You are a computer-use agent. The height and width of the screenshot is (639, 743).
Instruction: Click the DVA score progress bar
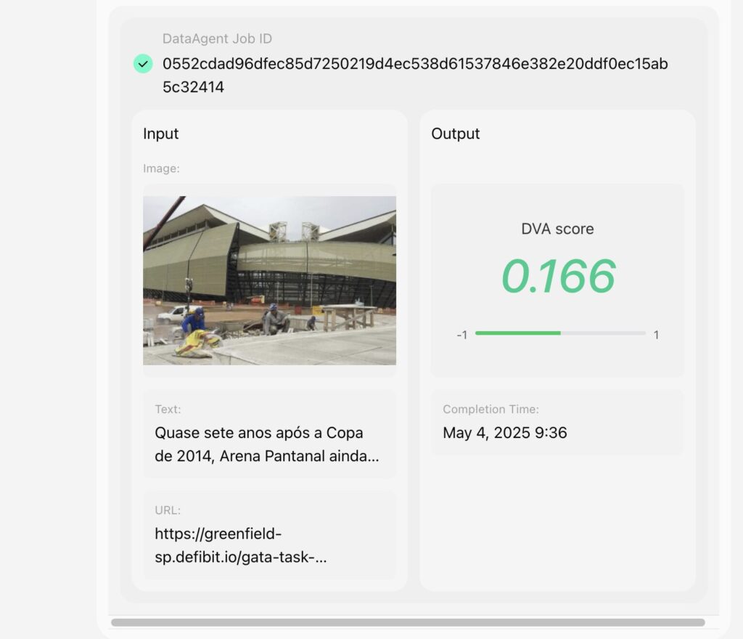[x=559, y=333]
